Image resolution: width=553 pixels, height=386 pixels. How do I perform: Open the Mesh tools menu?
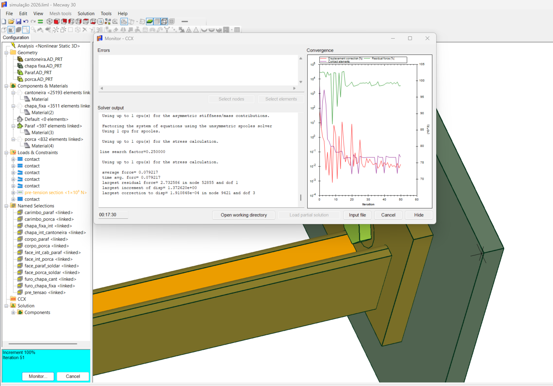pos(60,14)
